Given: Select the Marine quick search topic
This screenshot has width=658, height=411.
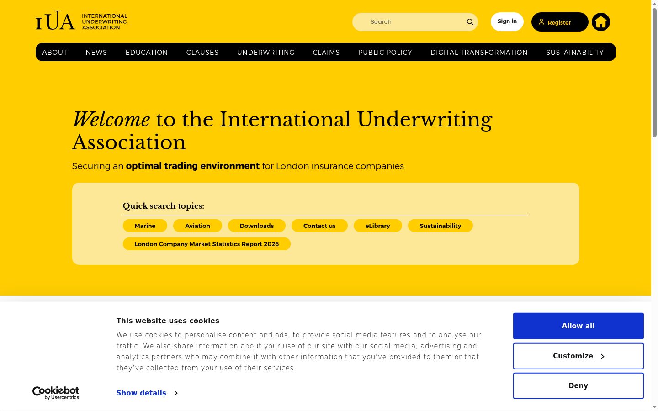Looking at the screenshot, I should coord(145,226).
